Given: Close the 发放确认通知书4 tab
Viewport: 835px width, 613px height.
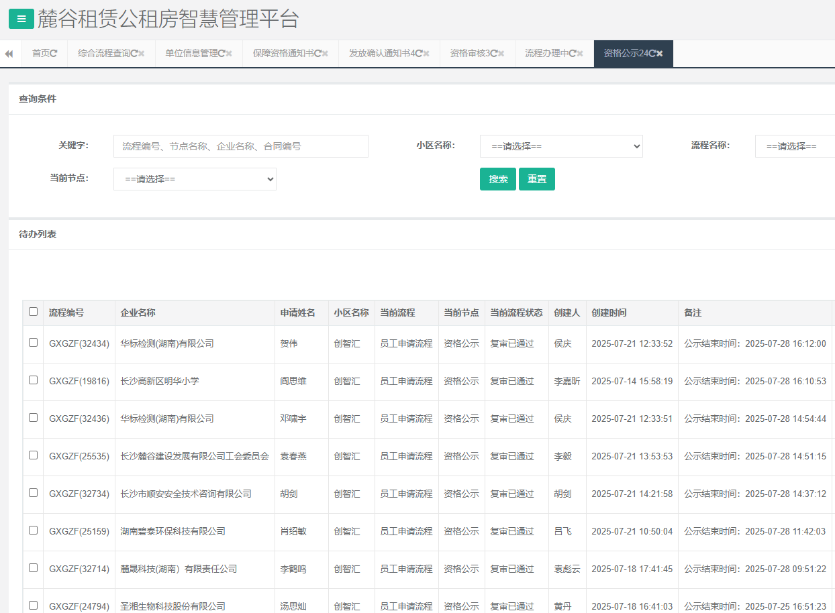Looking at the screenshot, I should (426, 54).
